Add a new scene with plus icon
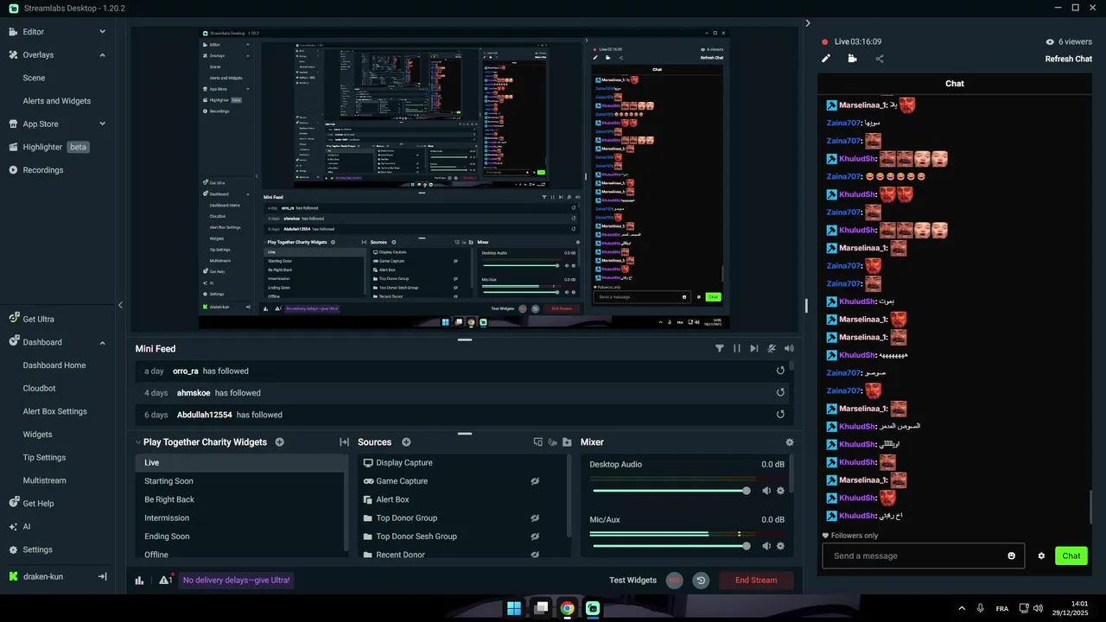This screenshot has width=1106, height=622. click(279, 442)
